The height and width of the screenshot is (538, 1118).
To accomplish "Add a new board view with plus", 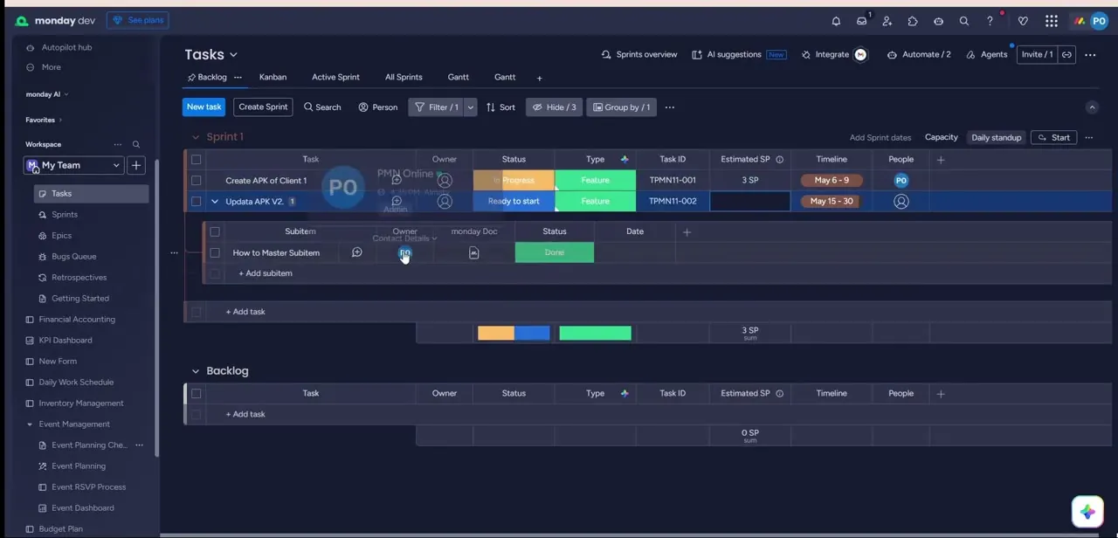I will 539,78.
